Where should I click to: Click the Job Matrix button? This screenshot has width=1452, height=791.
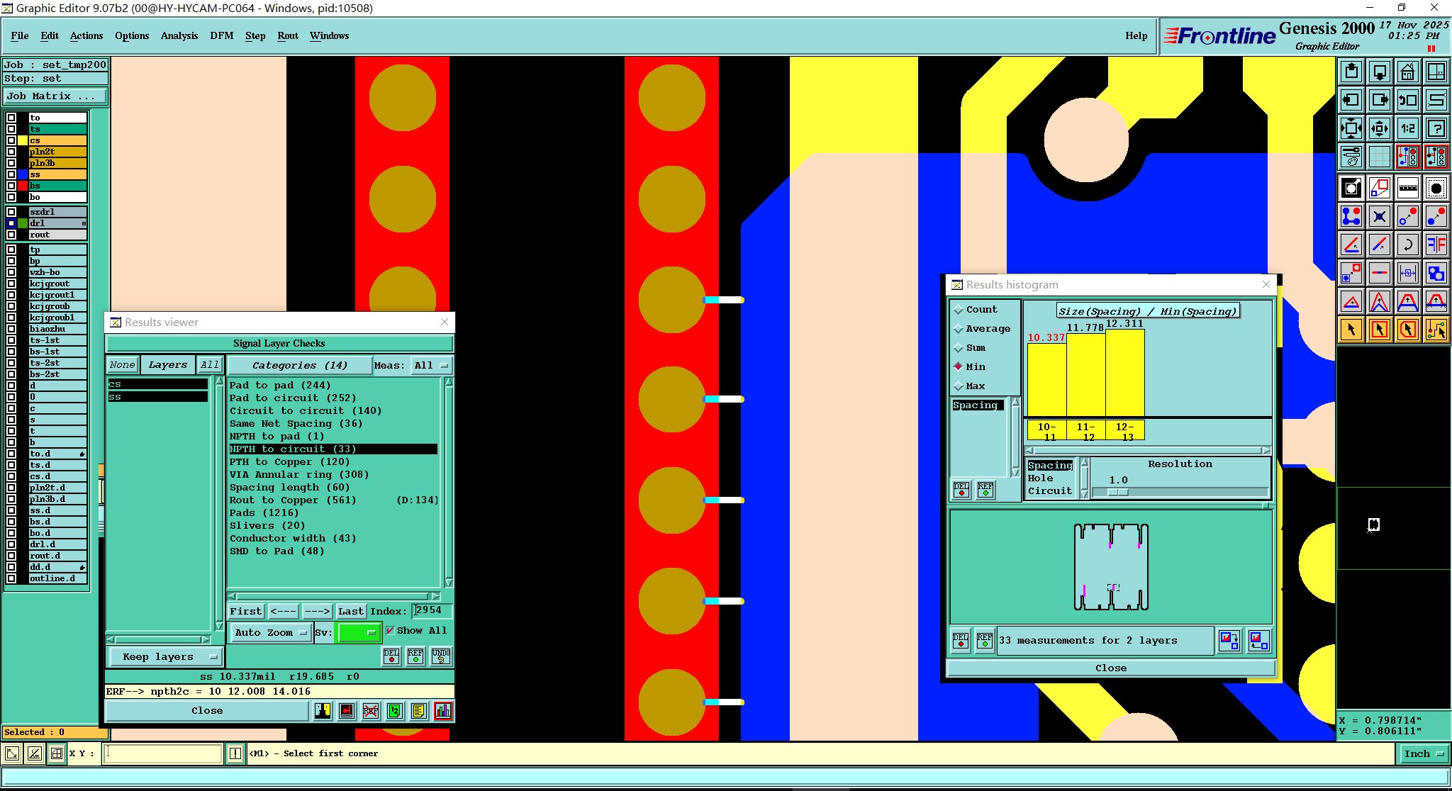pyautogui.click(x=55, y=96)
